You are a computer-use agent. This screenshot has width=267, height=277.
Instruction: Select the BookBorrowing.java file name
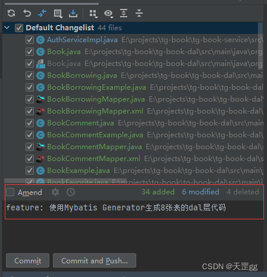tap(82, 75)
